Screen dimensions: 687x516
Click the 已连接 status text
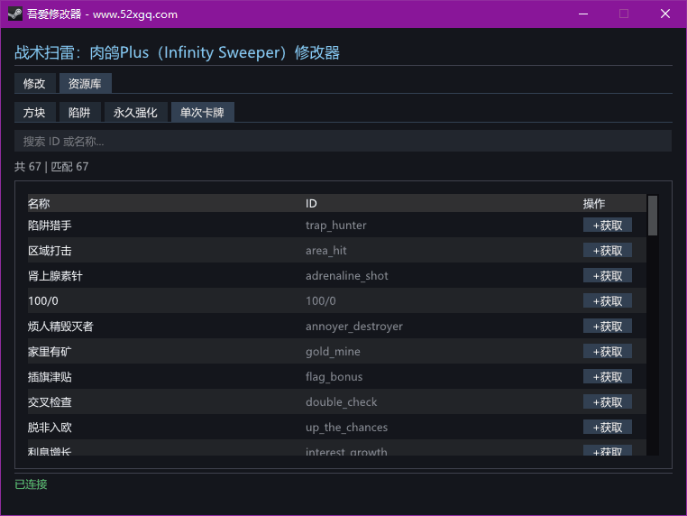click(31, 484)
